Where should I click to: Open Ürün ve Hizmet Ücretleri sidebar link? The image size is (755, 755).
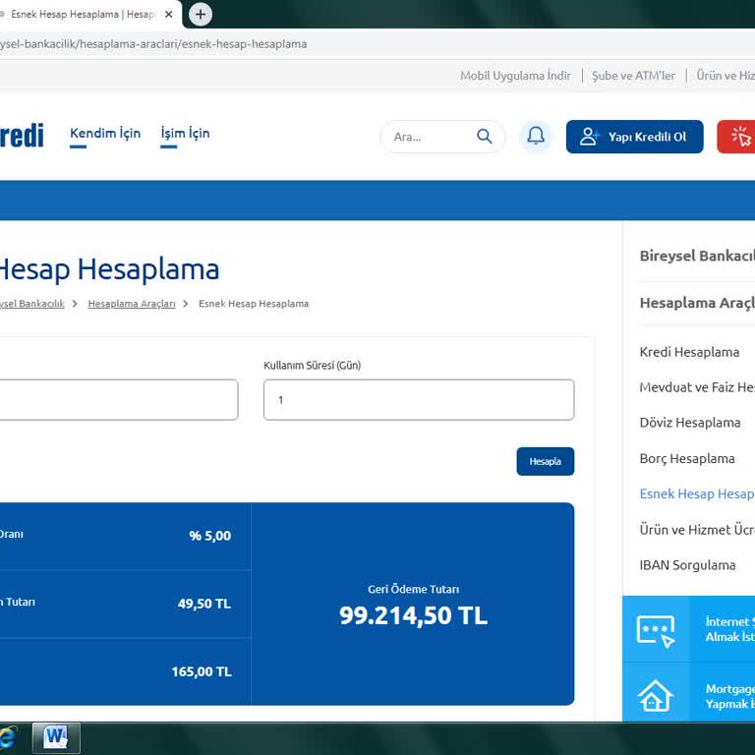point(697,530)
